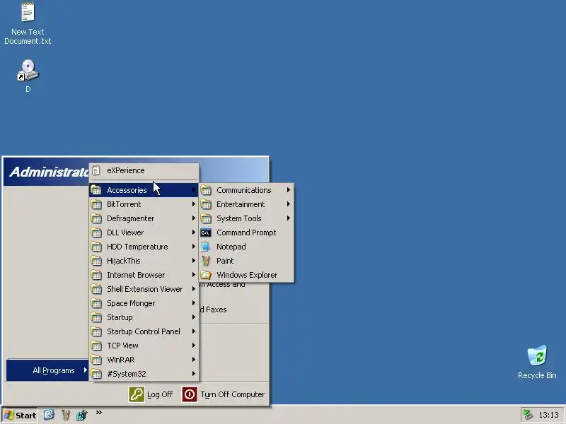
Task: Click the Shell Extension Viewer label
Action: tap(145, 289)
